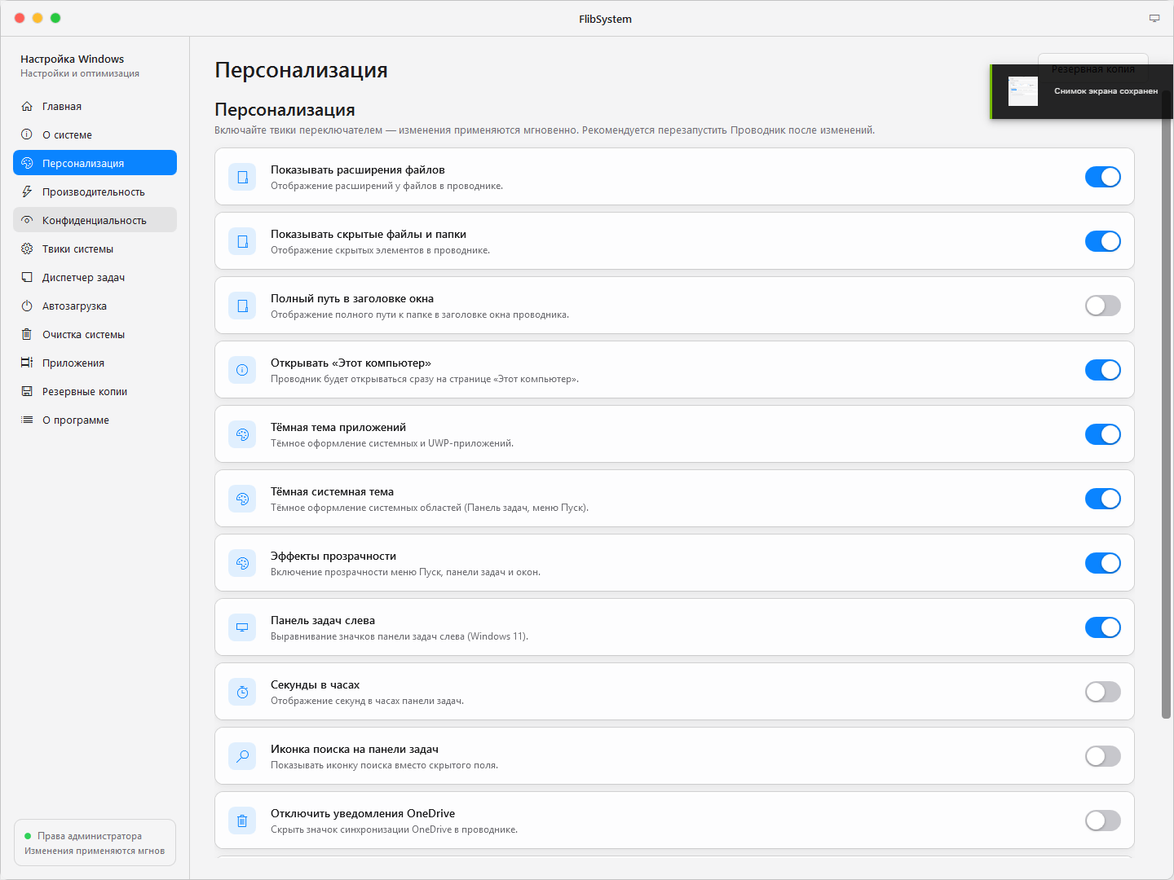Turn off Показывать скрытые файлы и папки

[x=1103, y=241]
